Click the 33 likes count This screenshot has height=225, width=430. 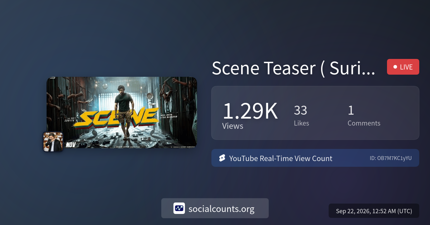coord(301,110)
